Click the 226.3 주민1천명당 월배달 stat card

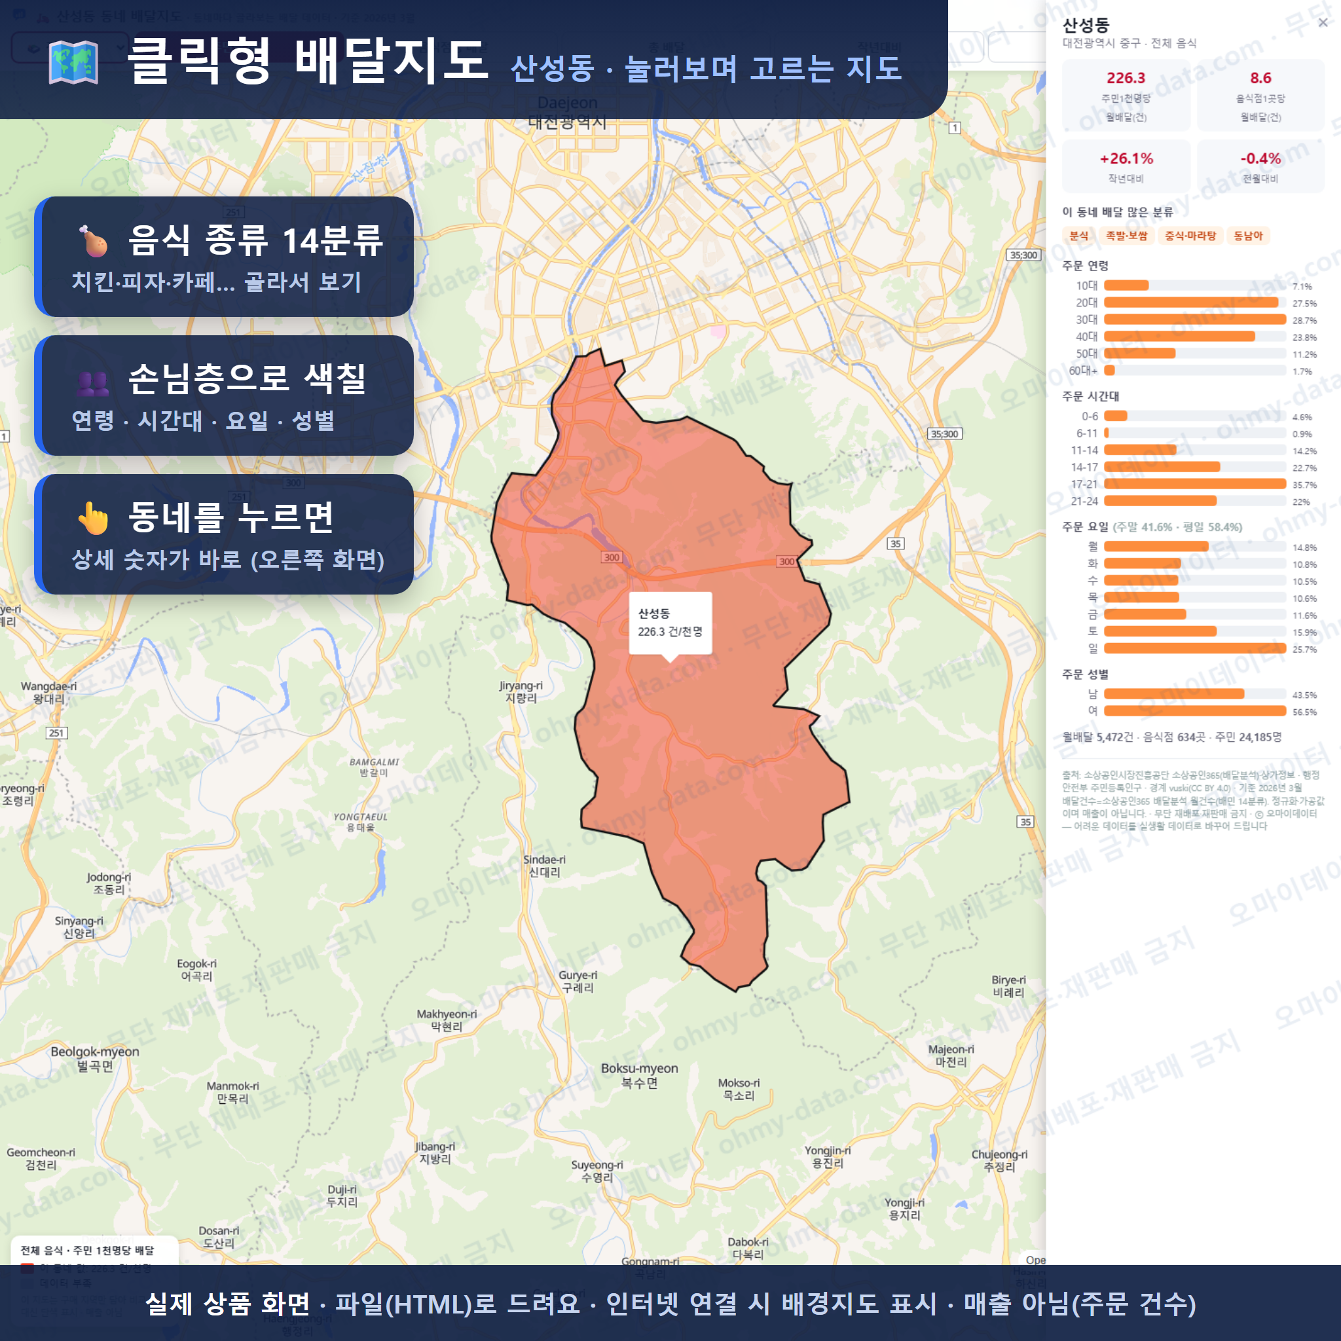1126,96
